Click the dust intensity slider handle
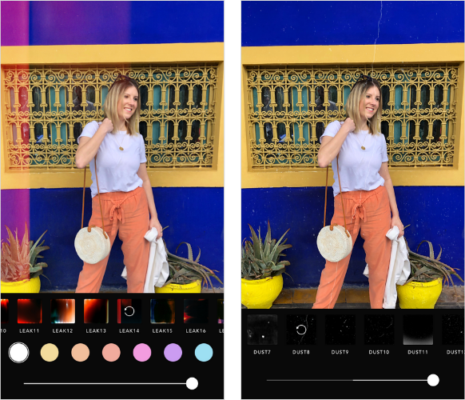 tap(433, 380)
